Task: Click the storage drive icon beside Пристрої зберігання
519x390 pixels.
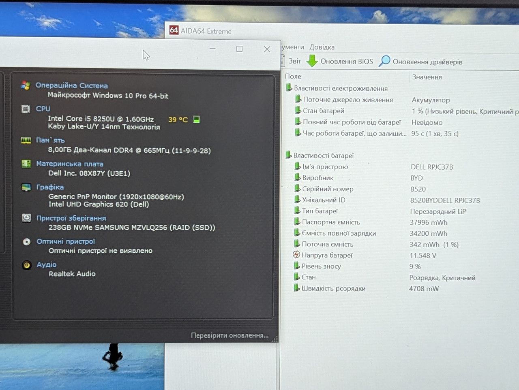Action: [26, 218]
